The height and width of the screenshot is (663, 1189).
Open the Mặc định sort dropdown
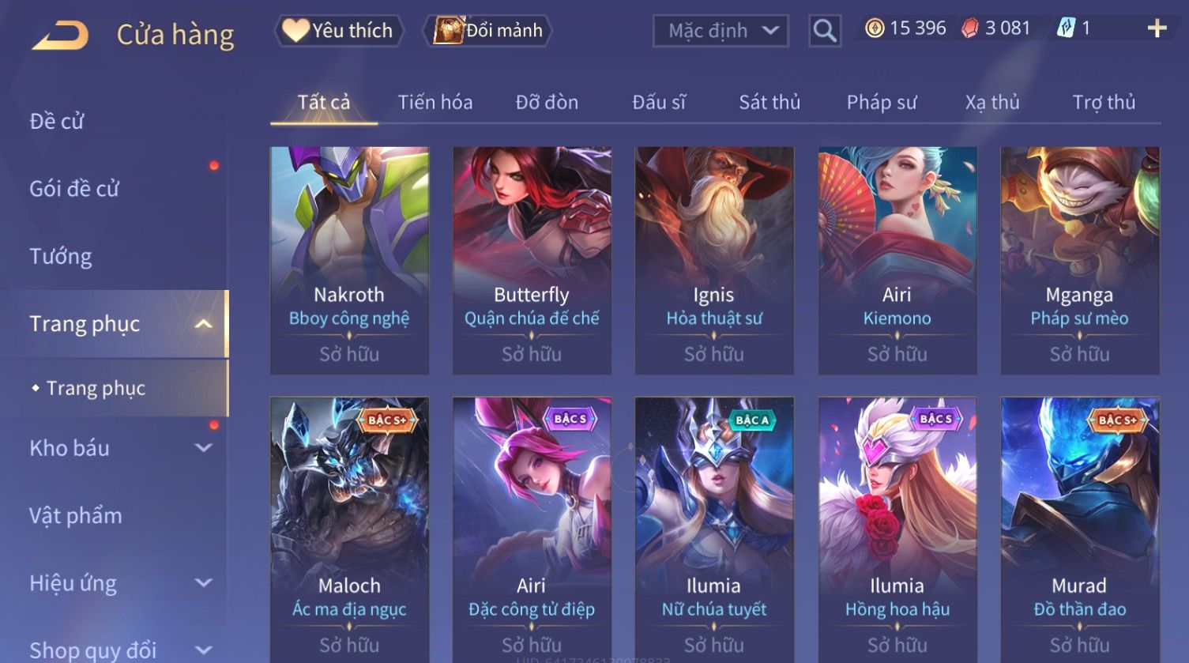point(721,31)
